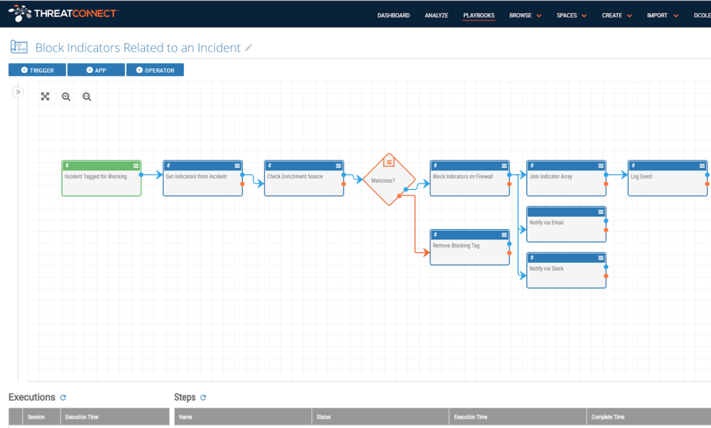Open the menu on the Log Event app

point(702,166)
